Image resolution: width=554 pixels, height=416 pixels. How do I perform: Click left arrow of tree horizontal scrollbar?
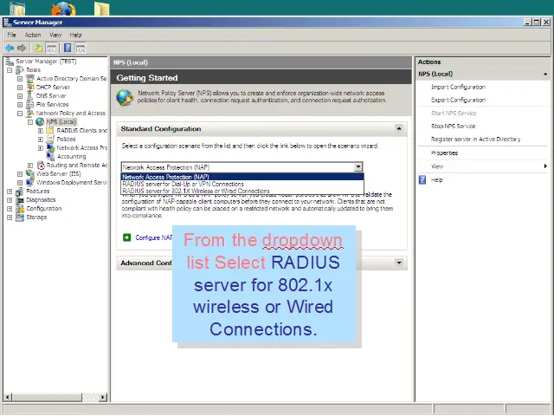pos(8,397)
